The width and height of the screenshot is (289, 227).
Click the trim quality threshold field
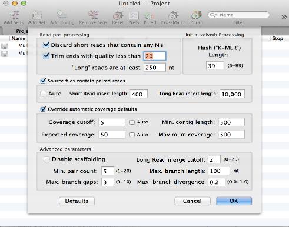click(x=155, y=56)
